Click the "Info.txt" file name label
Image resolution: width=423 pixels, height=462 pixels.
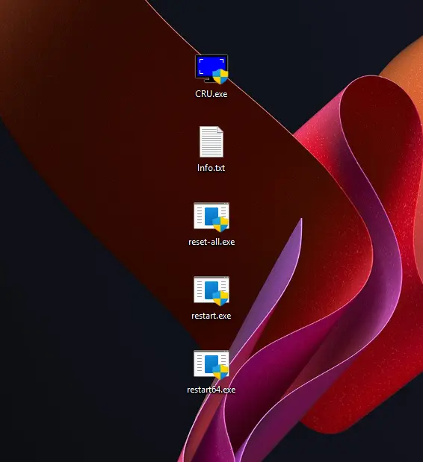tap(211, 168)
